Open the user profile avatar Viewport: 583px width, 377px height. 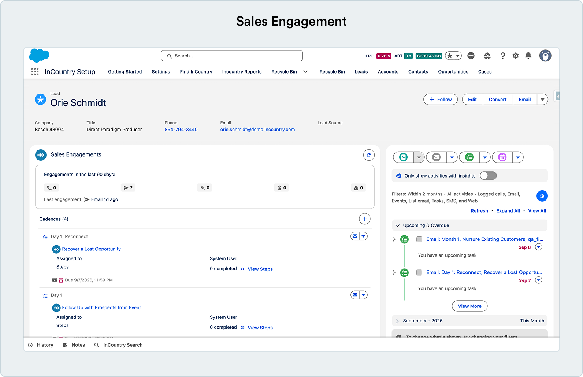coord(545,56)
